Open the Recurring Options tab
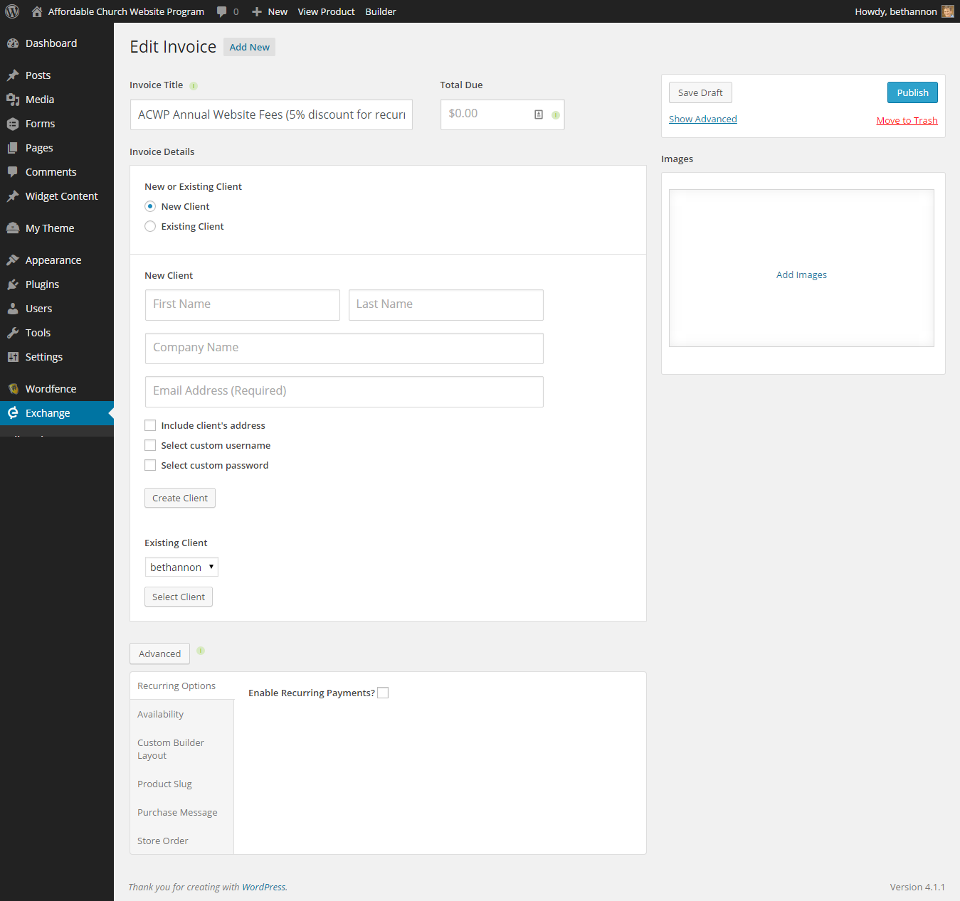This screenshot has width=960, height=901. (x=182, y=686)
